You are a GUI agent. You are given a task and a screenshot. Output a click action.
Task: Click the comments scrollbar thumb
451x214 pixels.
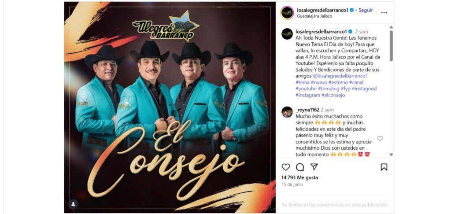pyautogui.click(x=391, y=46)
